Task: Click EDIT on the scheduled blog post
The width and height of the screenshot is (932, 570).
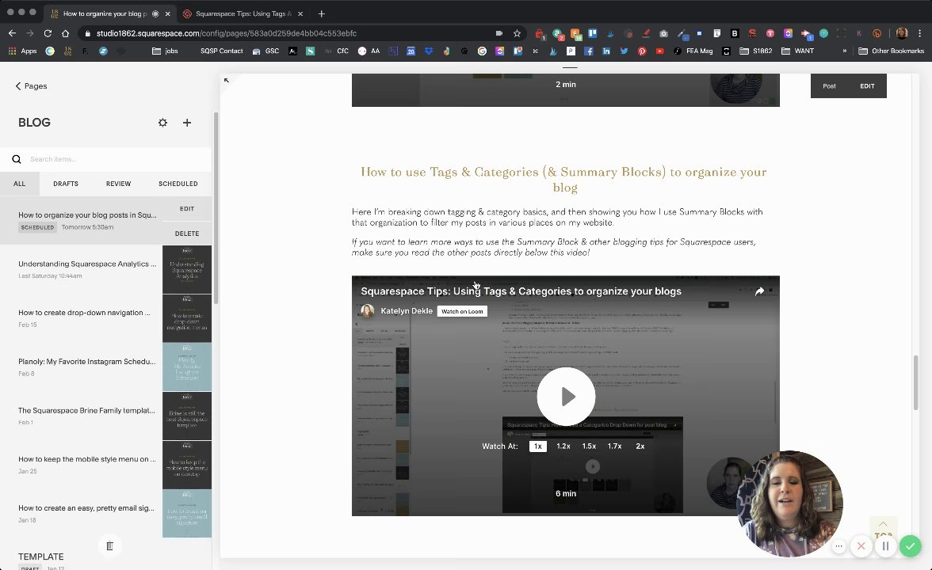Action: [x=187, y=209]
